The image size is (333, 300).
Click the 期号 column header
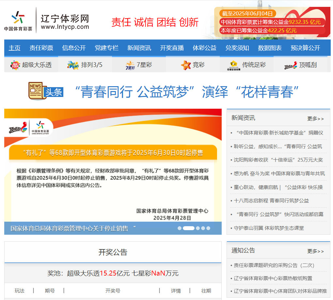(x=49, y=291)
